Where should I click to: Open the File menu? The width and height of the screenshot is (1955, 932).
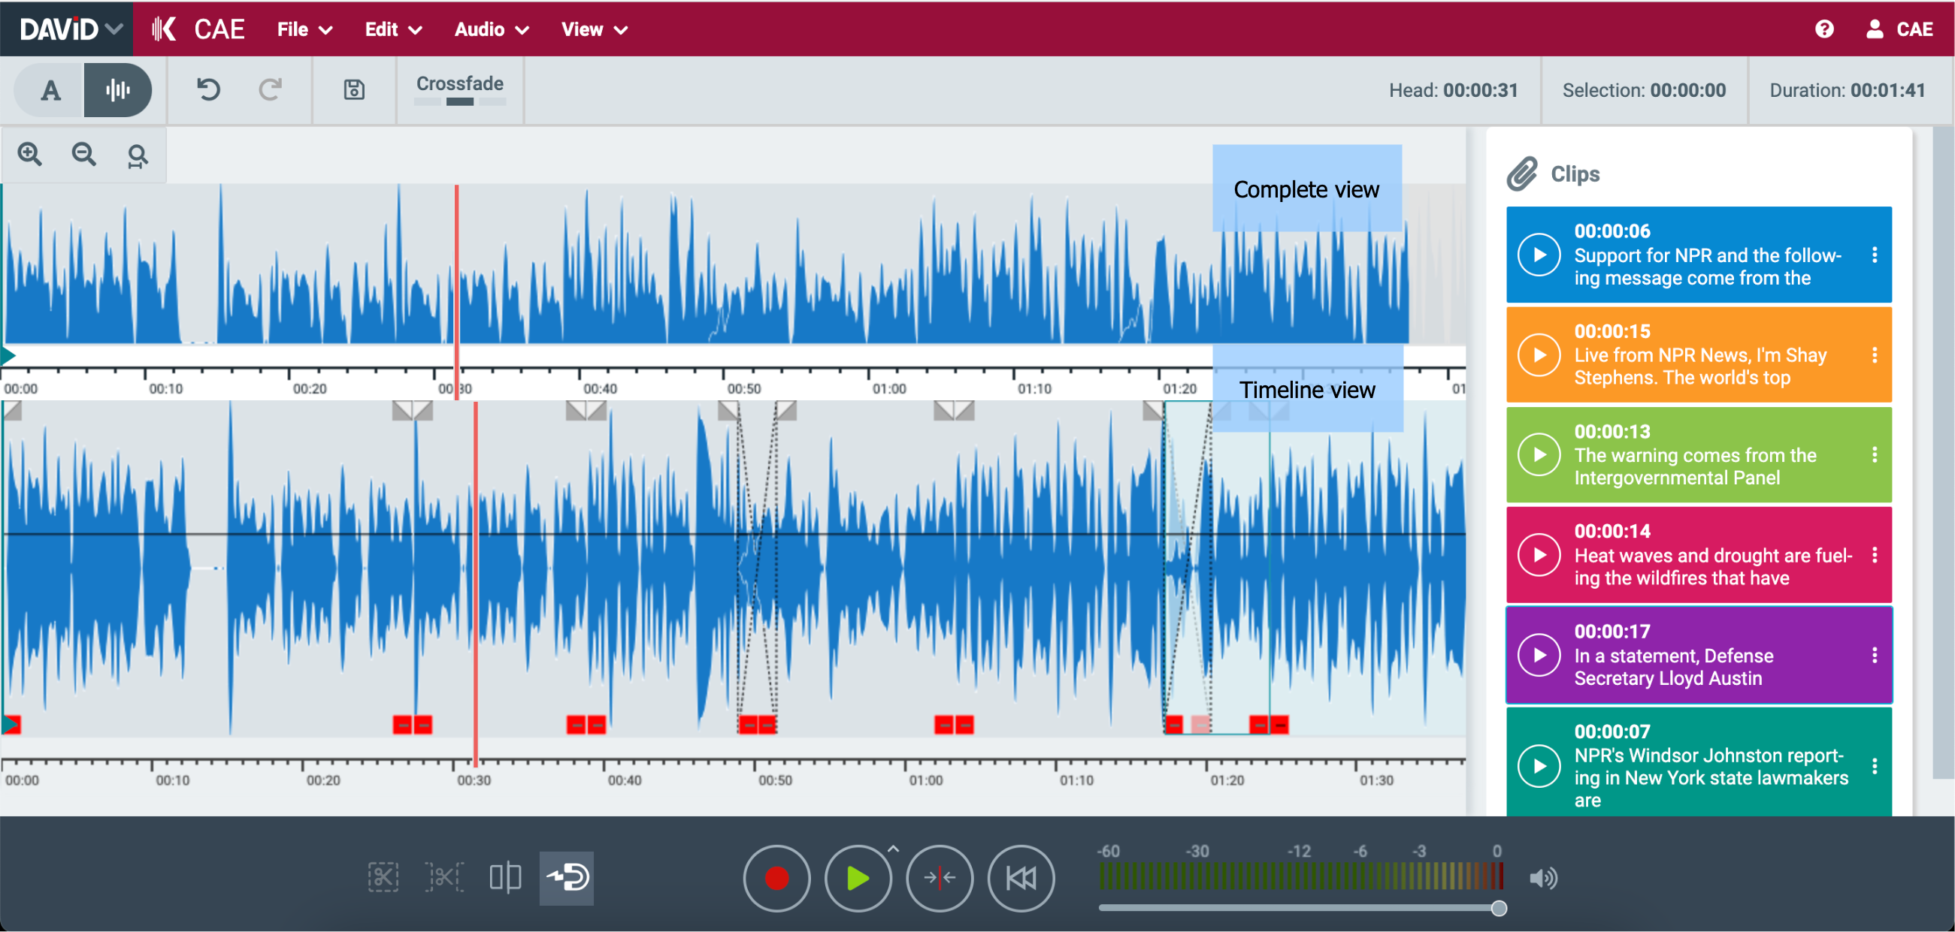[x=302, y=29]
